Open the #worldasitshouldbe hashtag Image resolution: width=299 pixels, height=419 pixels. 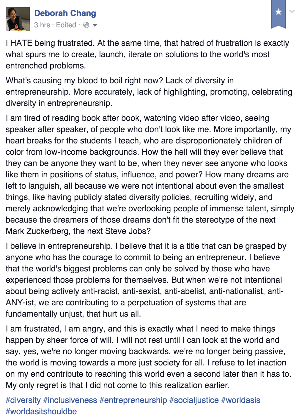pos(41,412)
